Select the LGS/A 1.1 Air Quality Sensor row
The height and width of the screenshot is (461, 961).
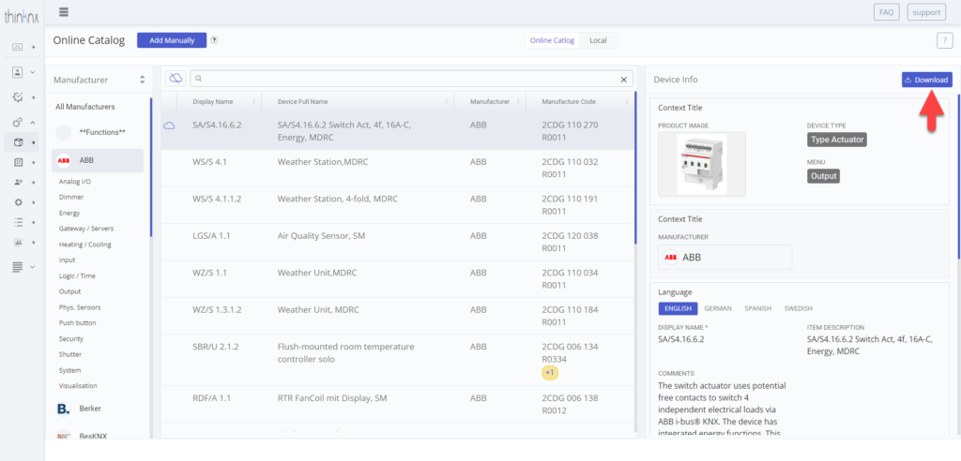[x=398, y=242]
